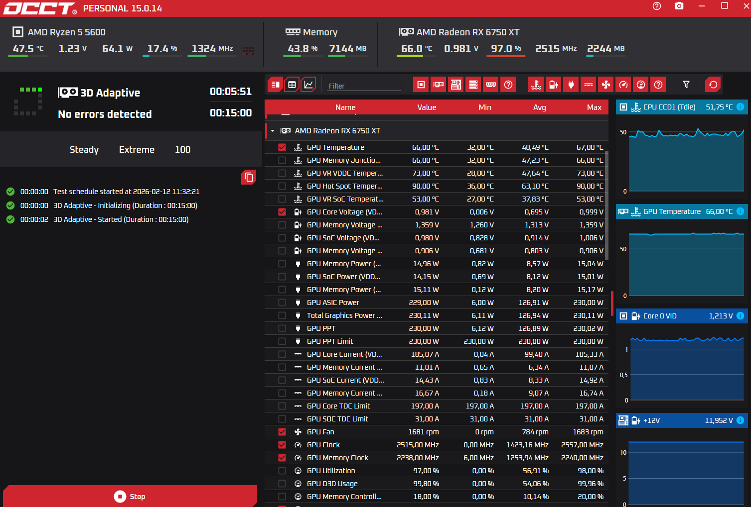The height and width of the screenshot is (507, 751).
Task: Stop the running 3D Adaptive test
Action: click(x=130, y=496)
